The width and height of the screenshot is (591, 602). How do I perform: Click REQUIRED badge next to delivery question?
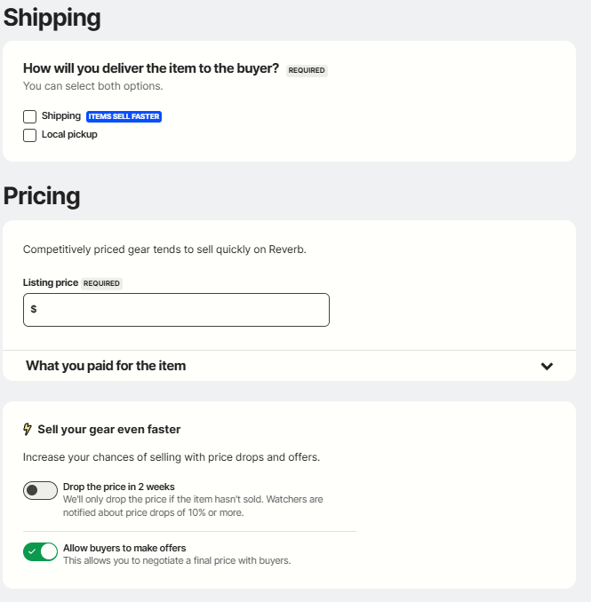click(307, 71)
